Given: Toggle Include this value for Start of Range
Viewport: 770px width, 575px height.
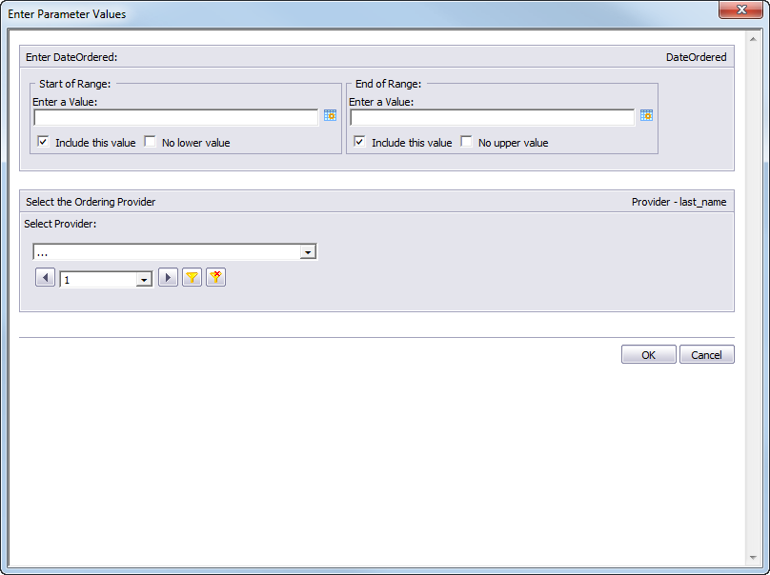Looking at the screenshot, I should 43,142.
